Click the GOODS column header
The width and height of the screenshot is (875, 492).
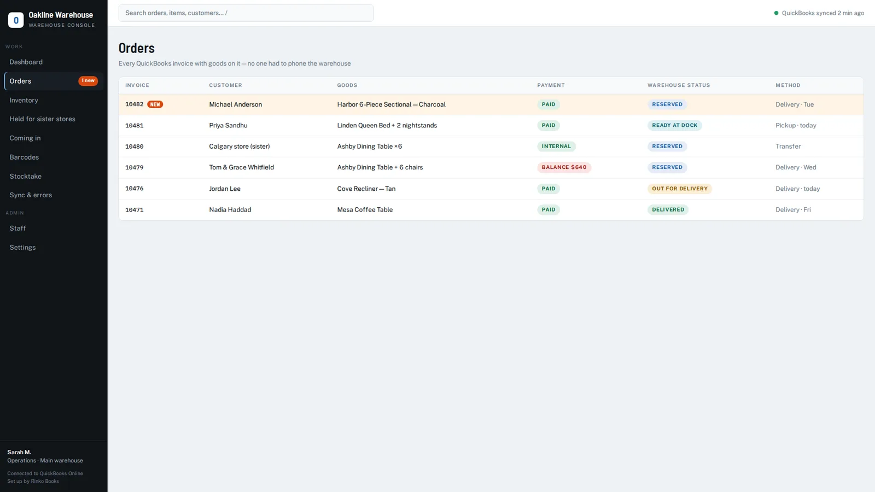tap(347, 85)
